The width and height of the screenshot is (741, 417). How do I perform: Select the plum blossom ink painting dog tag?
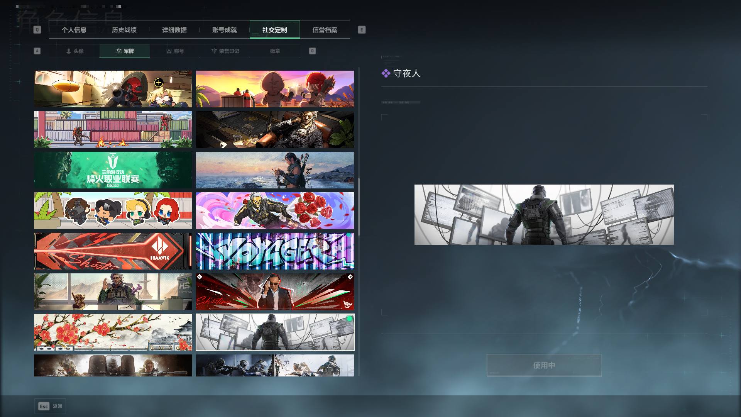pyautogui.click(x=113, y=332)
